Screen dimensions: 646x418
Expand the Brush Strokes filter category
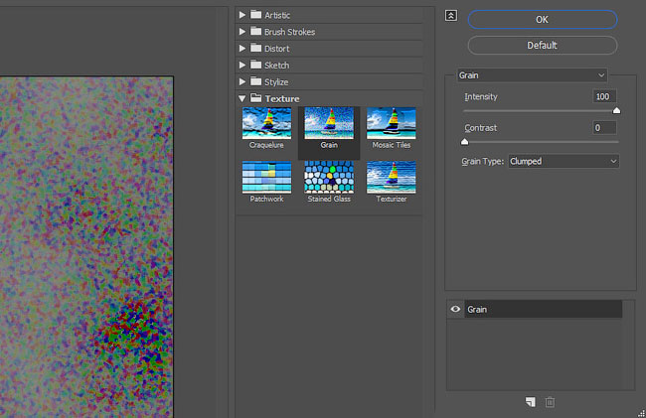point(242,32)
